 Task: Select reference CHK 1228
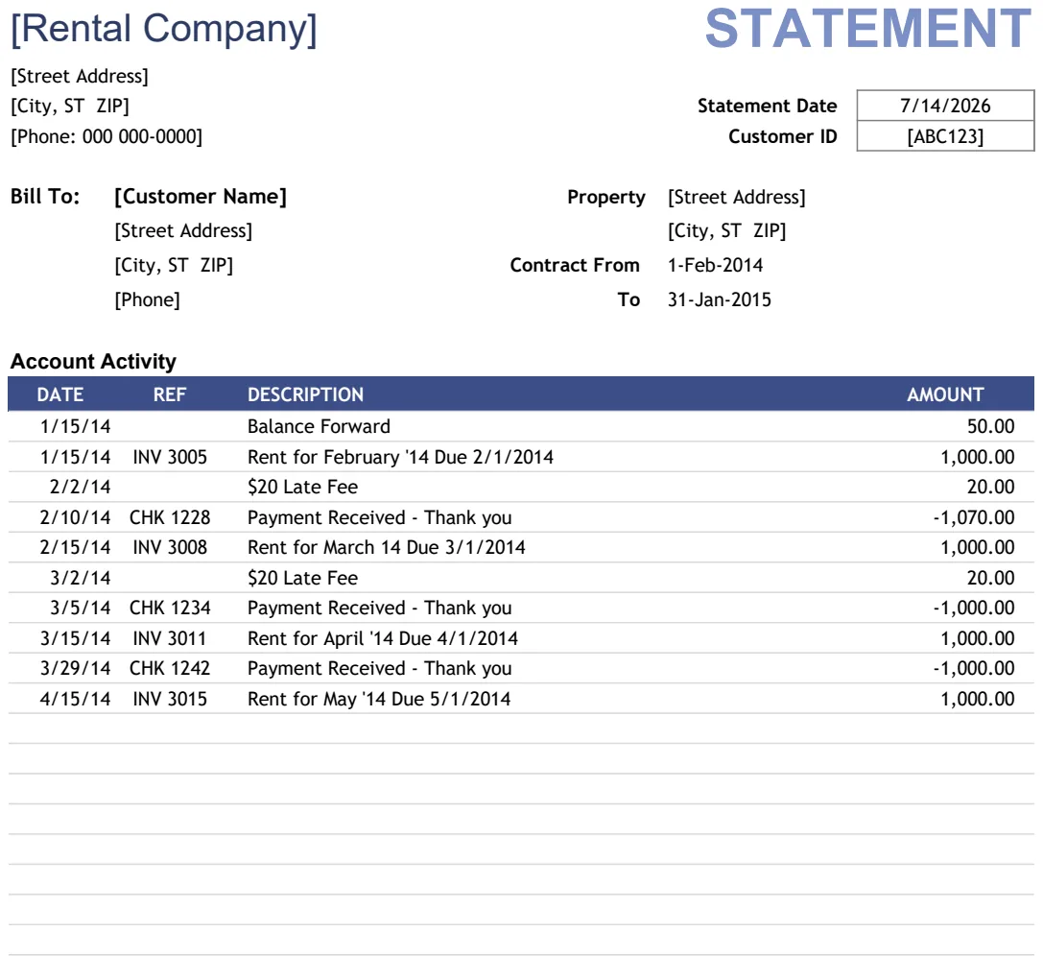click(x=170, y=517)
